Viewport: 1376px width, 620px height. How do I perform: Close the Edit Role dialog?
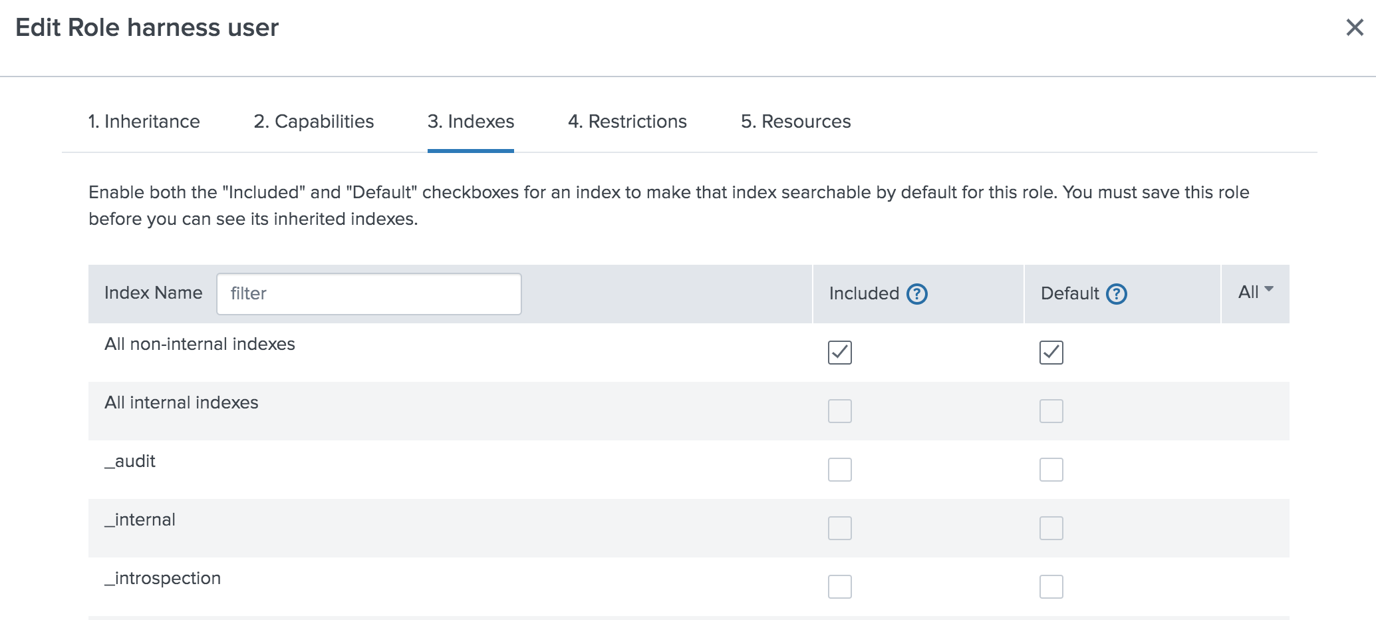click(x=1354, y=27)
